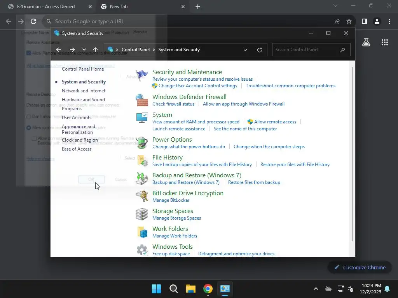Open taskbar Search
Screen dimensions: 398x298
(174, 289)
